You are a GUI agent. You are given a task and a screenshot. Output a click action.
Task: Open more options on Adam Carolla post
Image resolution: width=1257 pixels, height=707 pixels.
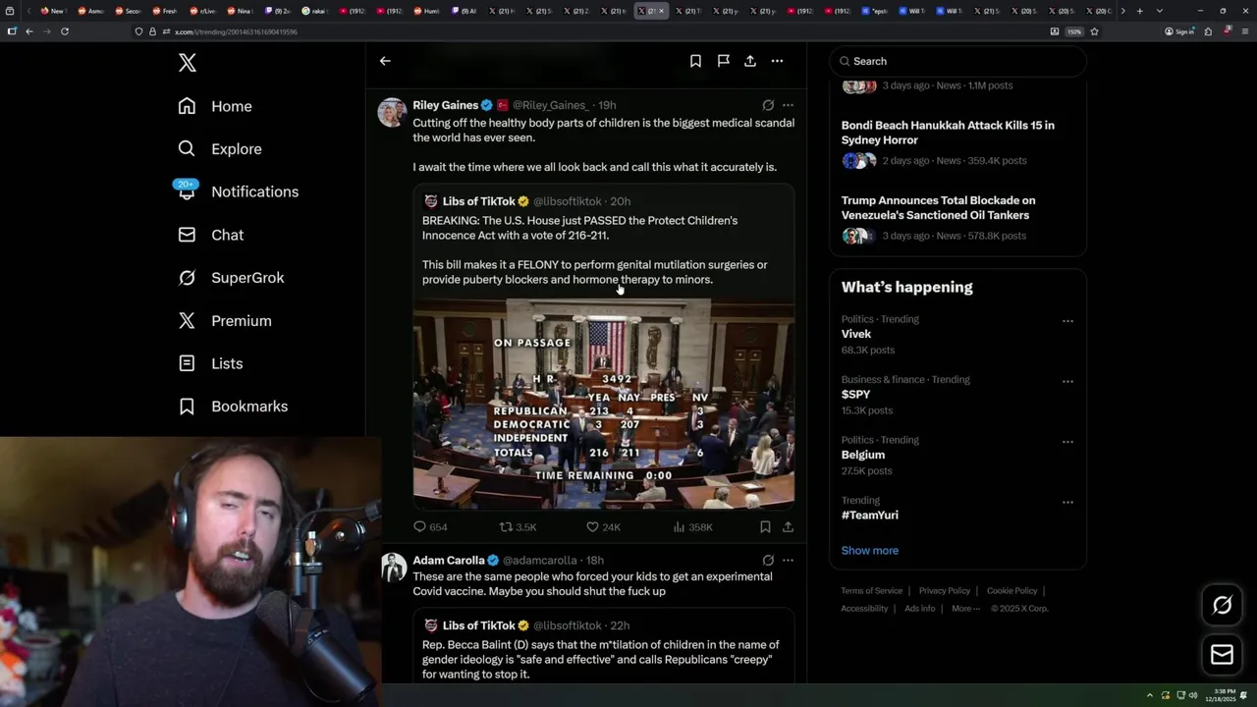[788, 561]
